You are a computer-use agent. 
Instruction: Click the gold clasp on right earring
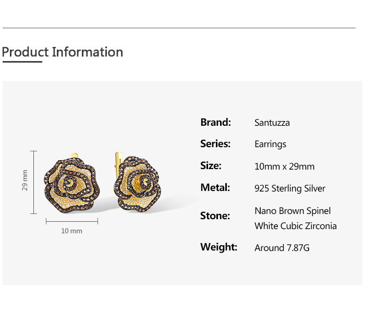(117, 157)
